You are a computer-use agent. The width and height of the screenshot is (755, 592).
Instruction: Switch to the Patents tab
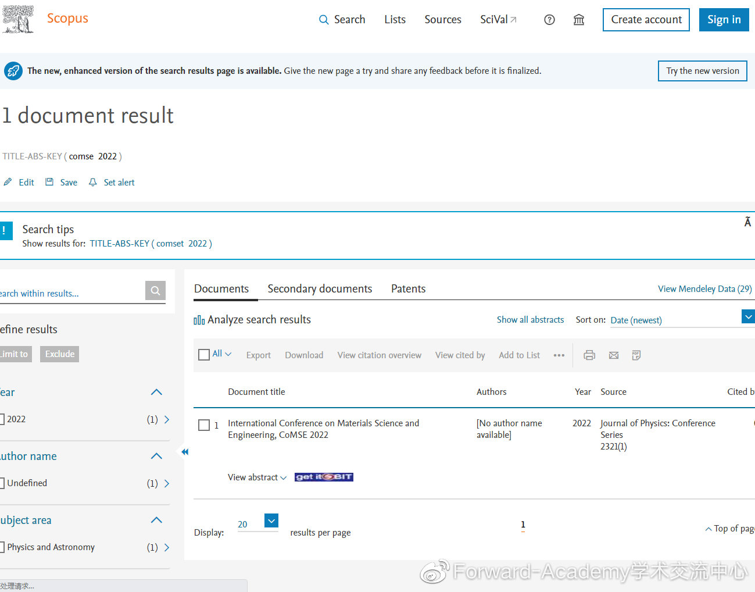pyautogui.click(x=408, y=289)
